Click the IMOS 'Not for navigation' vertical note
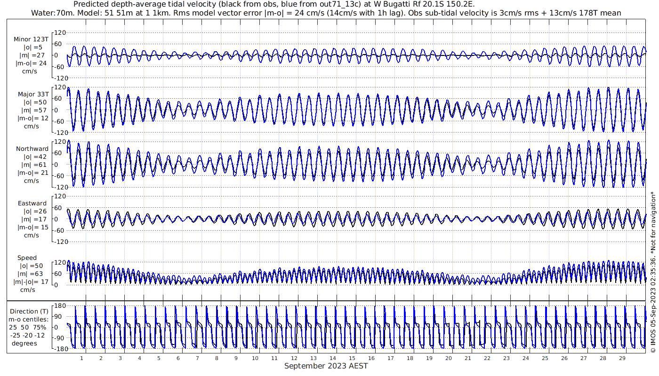Image resolution: width=659 pixels, height=376 pixels. coord(653,273)
